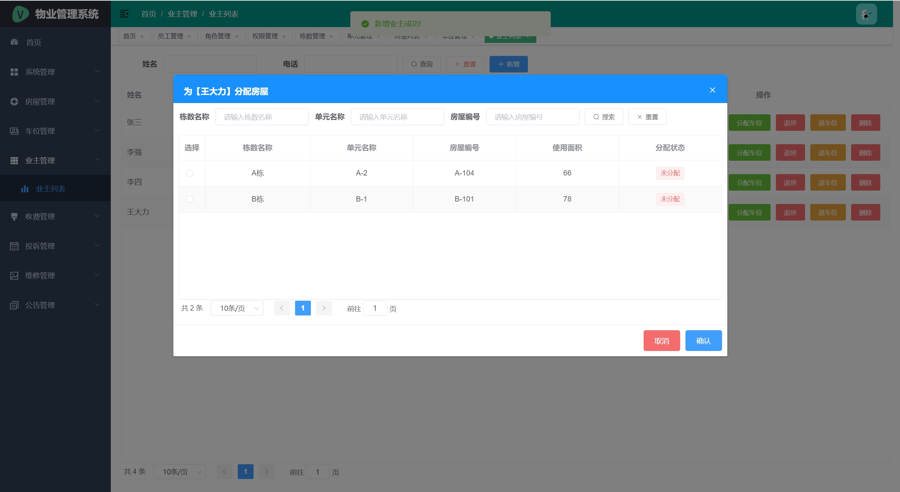
Task: Click the 栋数名称 input field
Action: coord(262,117)
